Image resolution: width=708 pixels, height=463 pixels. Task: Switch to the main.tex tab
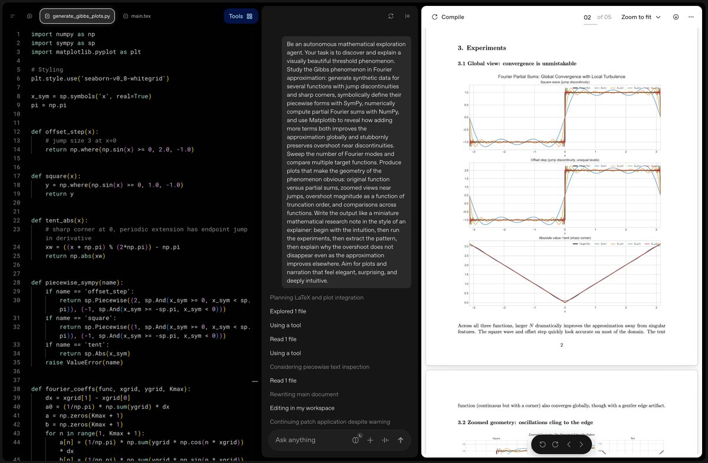coord(137,16)
